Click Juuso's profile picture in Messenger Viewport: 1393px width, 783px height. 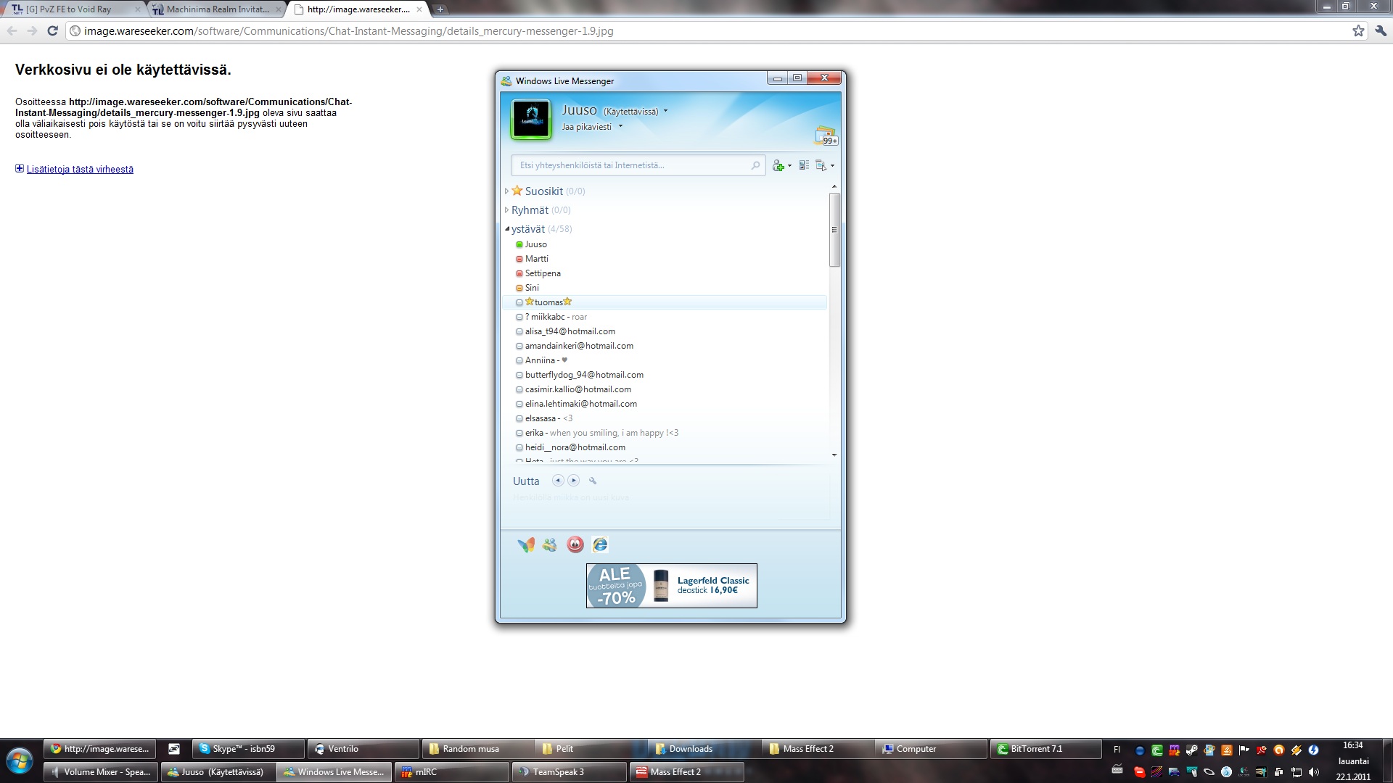[x=532, y=119]
